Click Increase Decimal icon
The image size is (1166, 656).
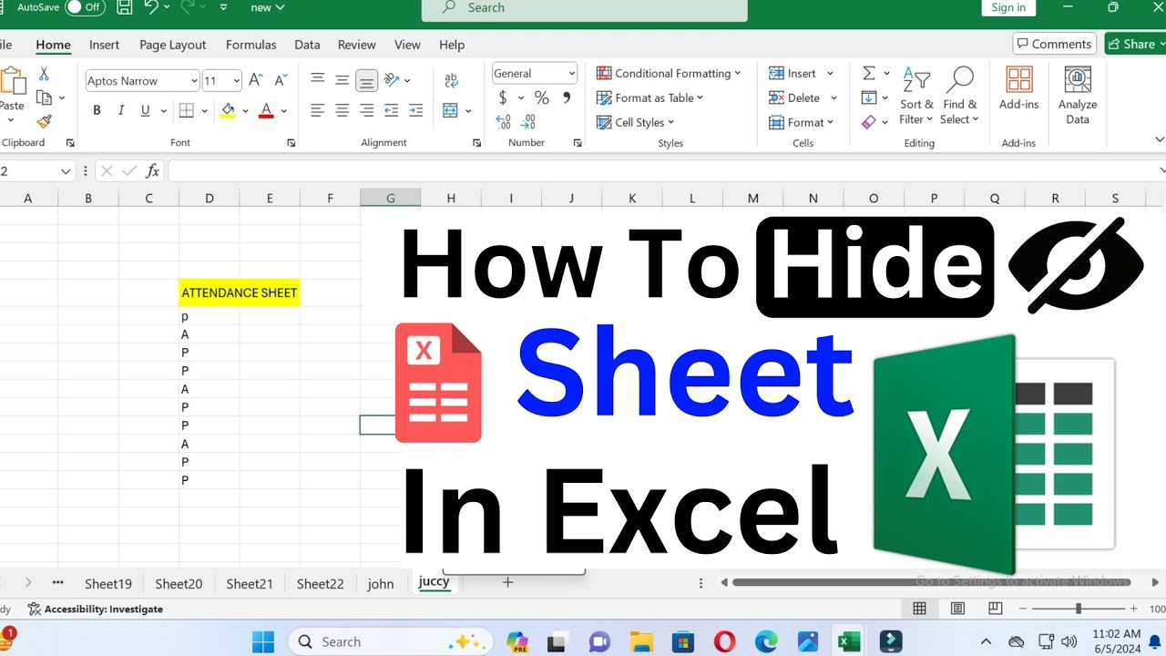(x=503, y=122)
